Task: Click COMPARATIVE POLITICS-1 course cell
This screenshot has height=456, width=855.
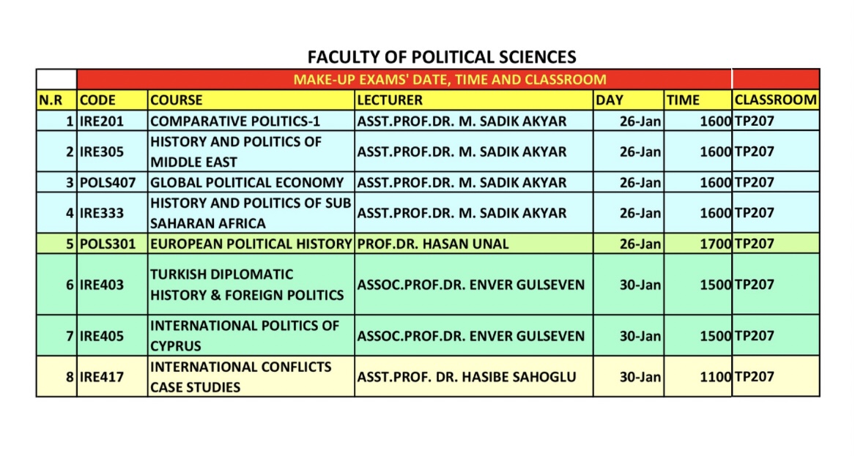Action: (x=251, y=121)
